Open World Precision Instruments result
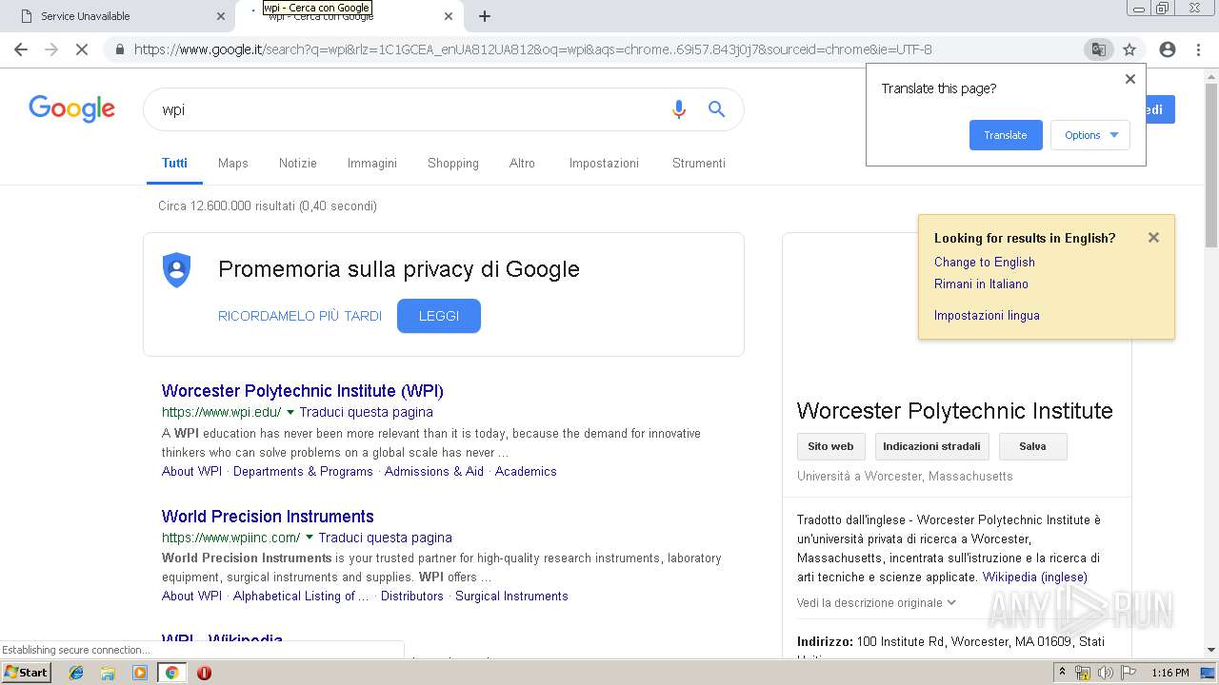This screenshot has width=1219, height=685. coord(268,517)
